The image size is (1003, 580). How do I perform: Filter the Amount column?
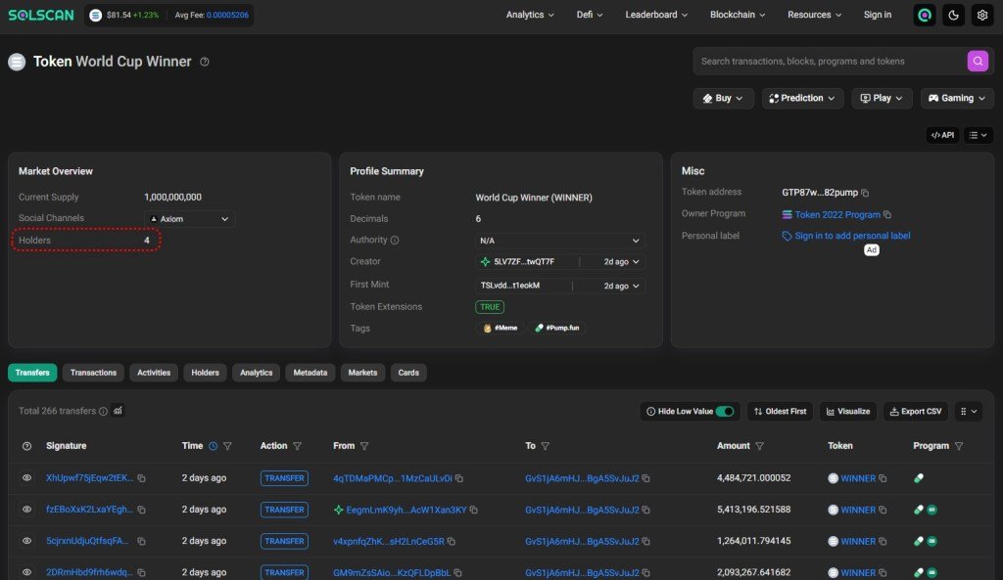coord(759,446)
